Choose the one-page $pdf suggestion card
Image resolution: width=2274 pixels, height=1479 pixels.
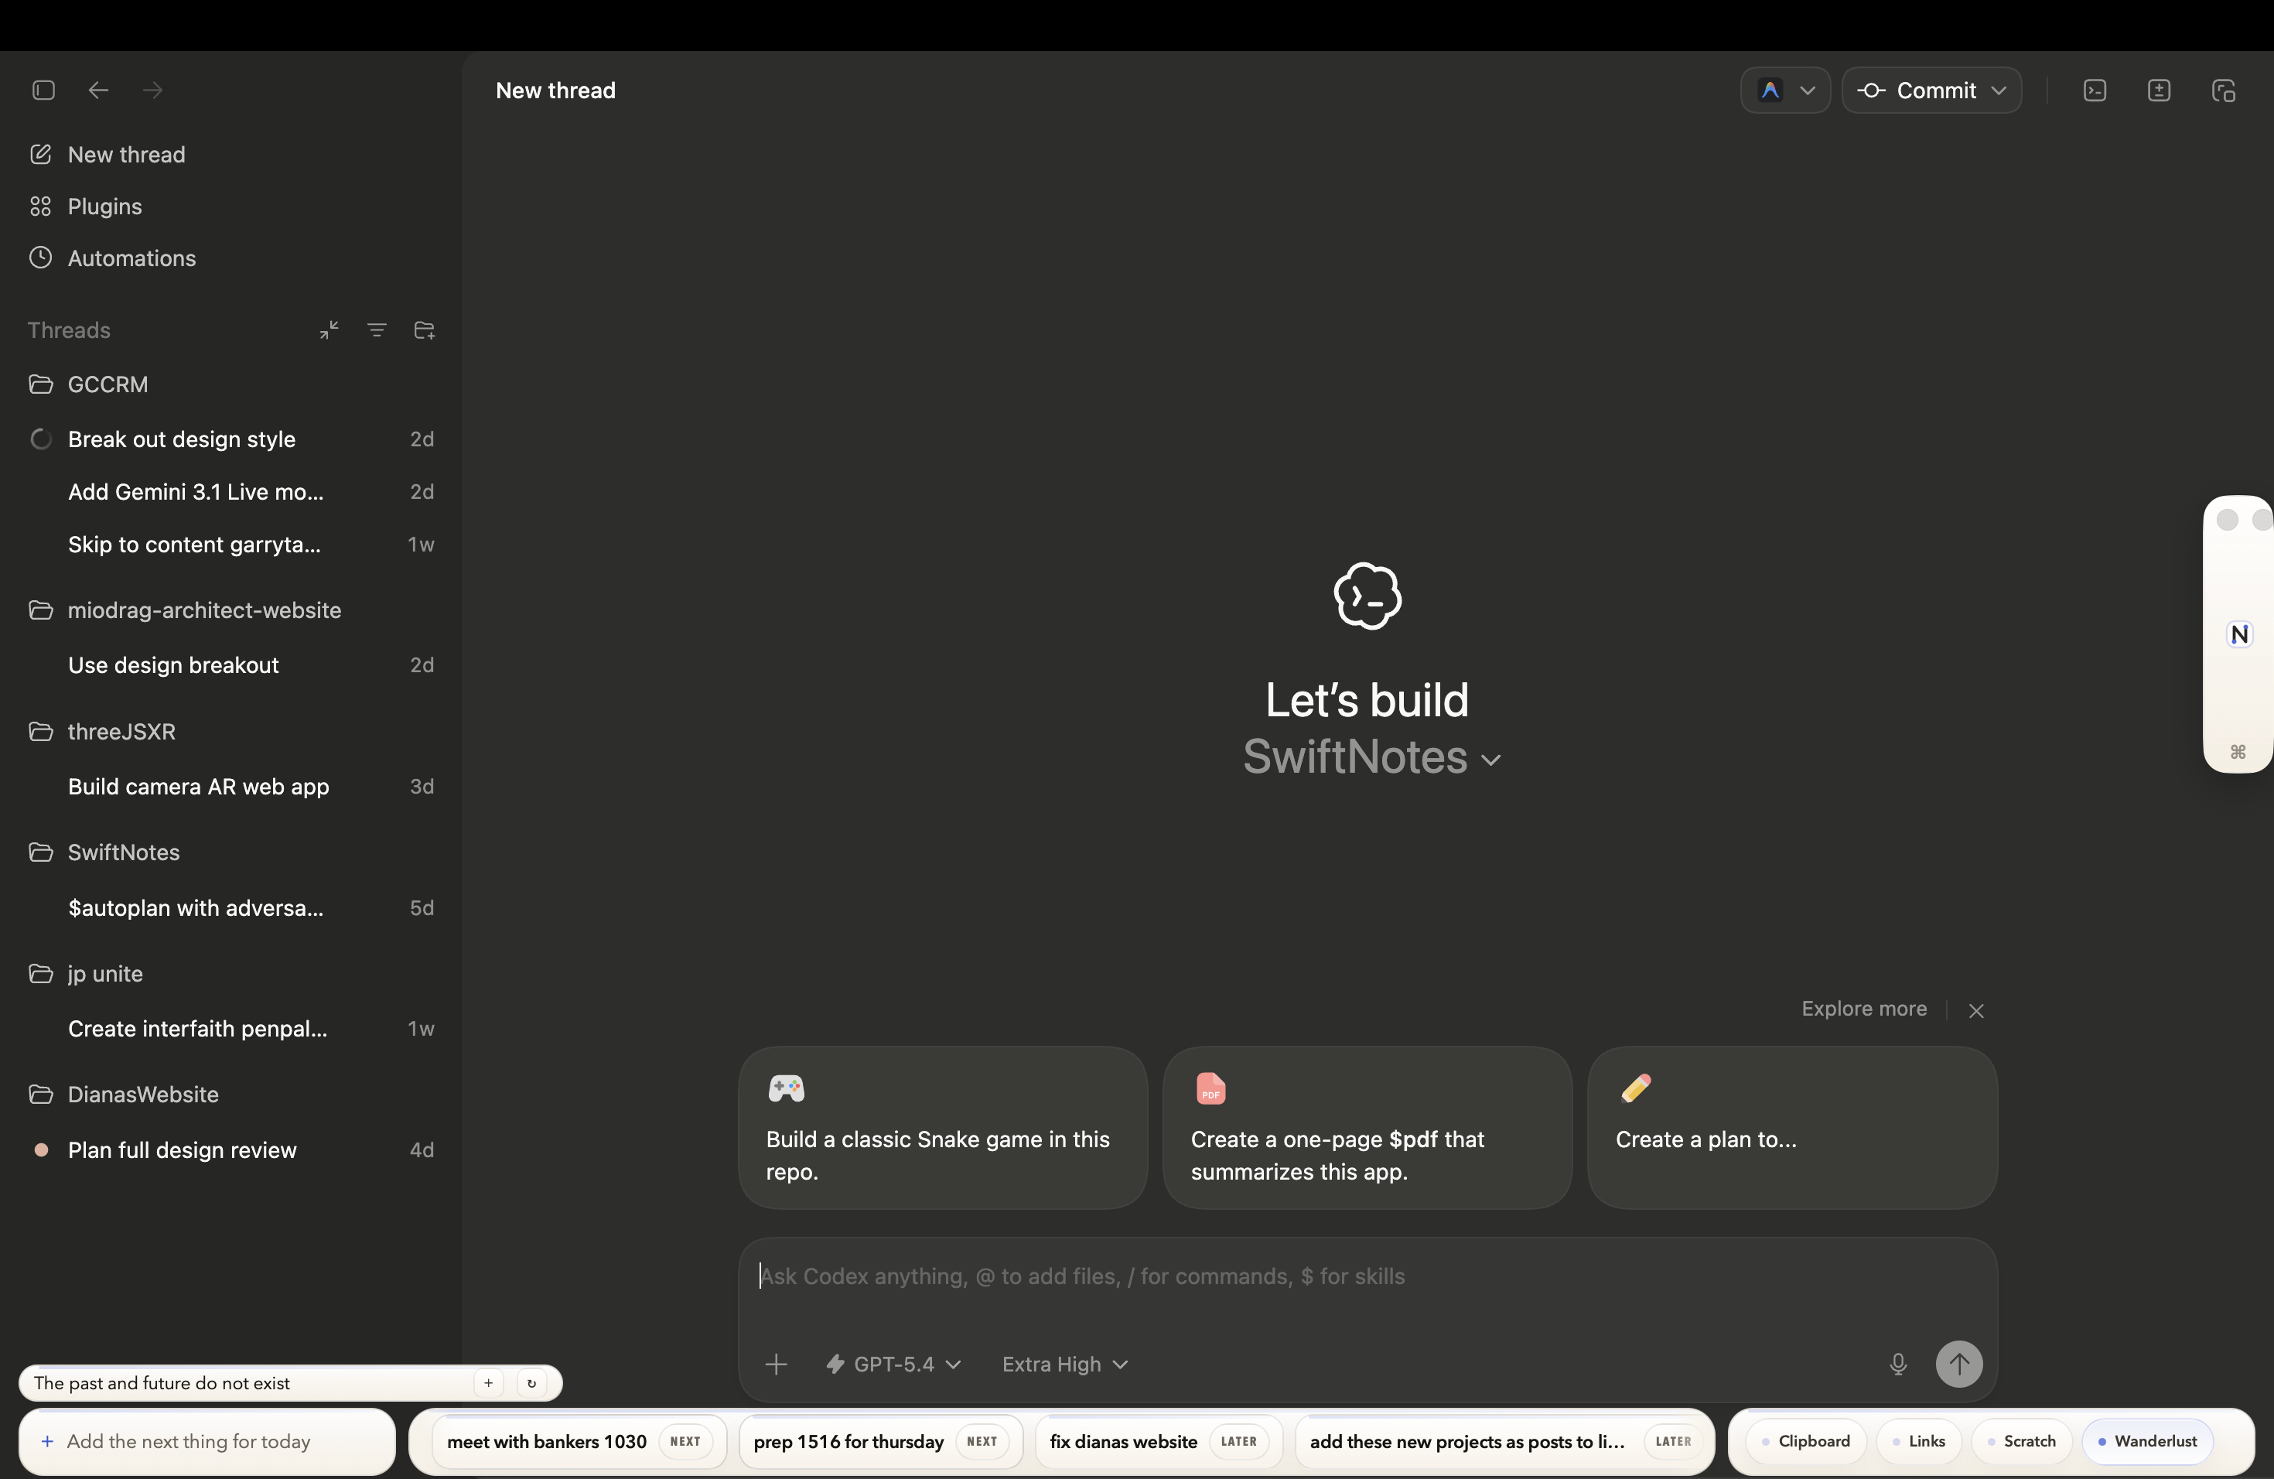tap(1367, 1127)
